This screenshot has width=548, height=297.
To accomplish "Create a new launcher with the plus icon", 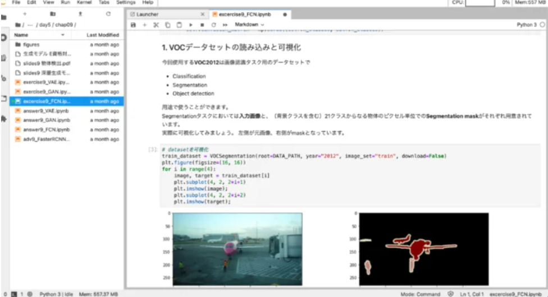I will point(25,14).
